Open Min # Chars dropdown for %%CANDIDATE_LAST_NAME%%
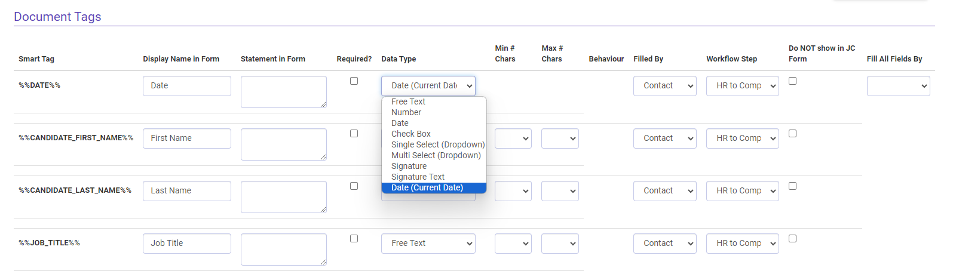Screen dimensions: 953x274 pos(513,191)
